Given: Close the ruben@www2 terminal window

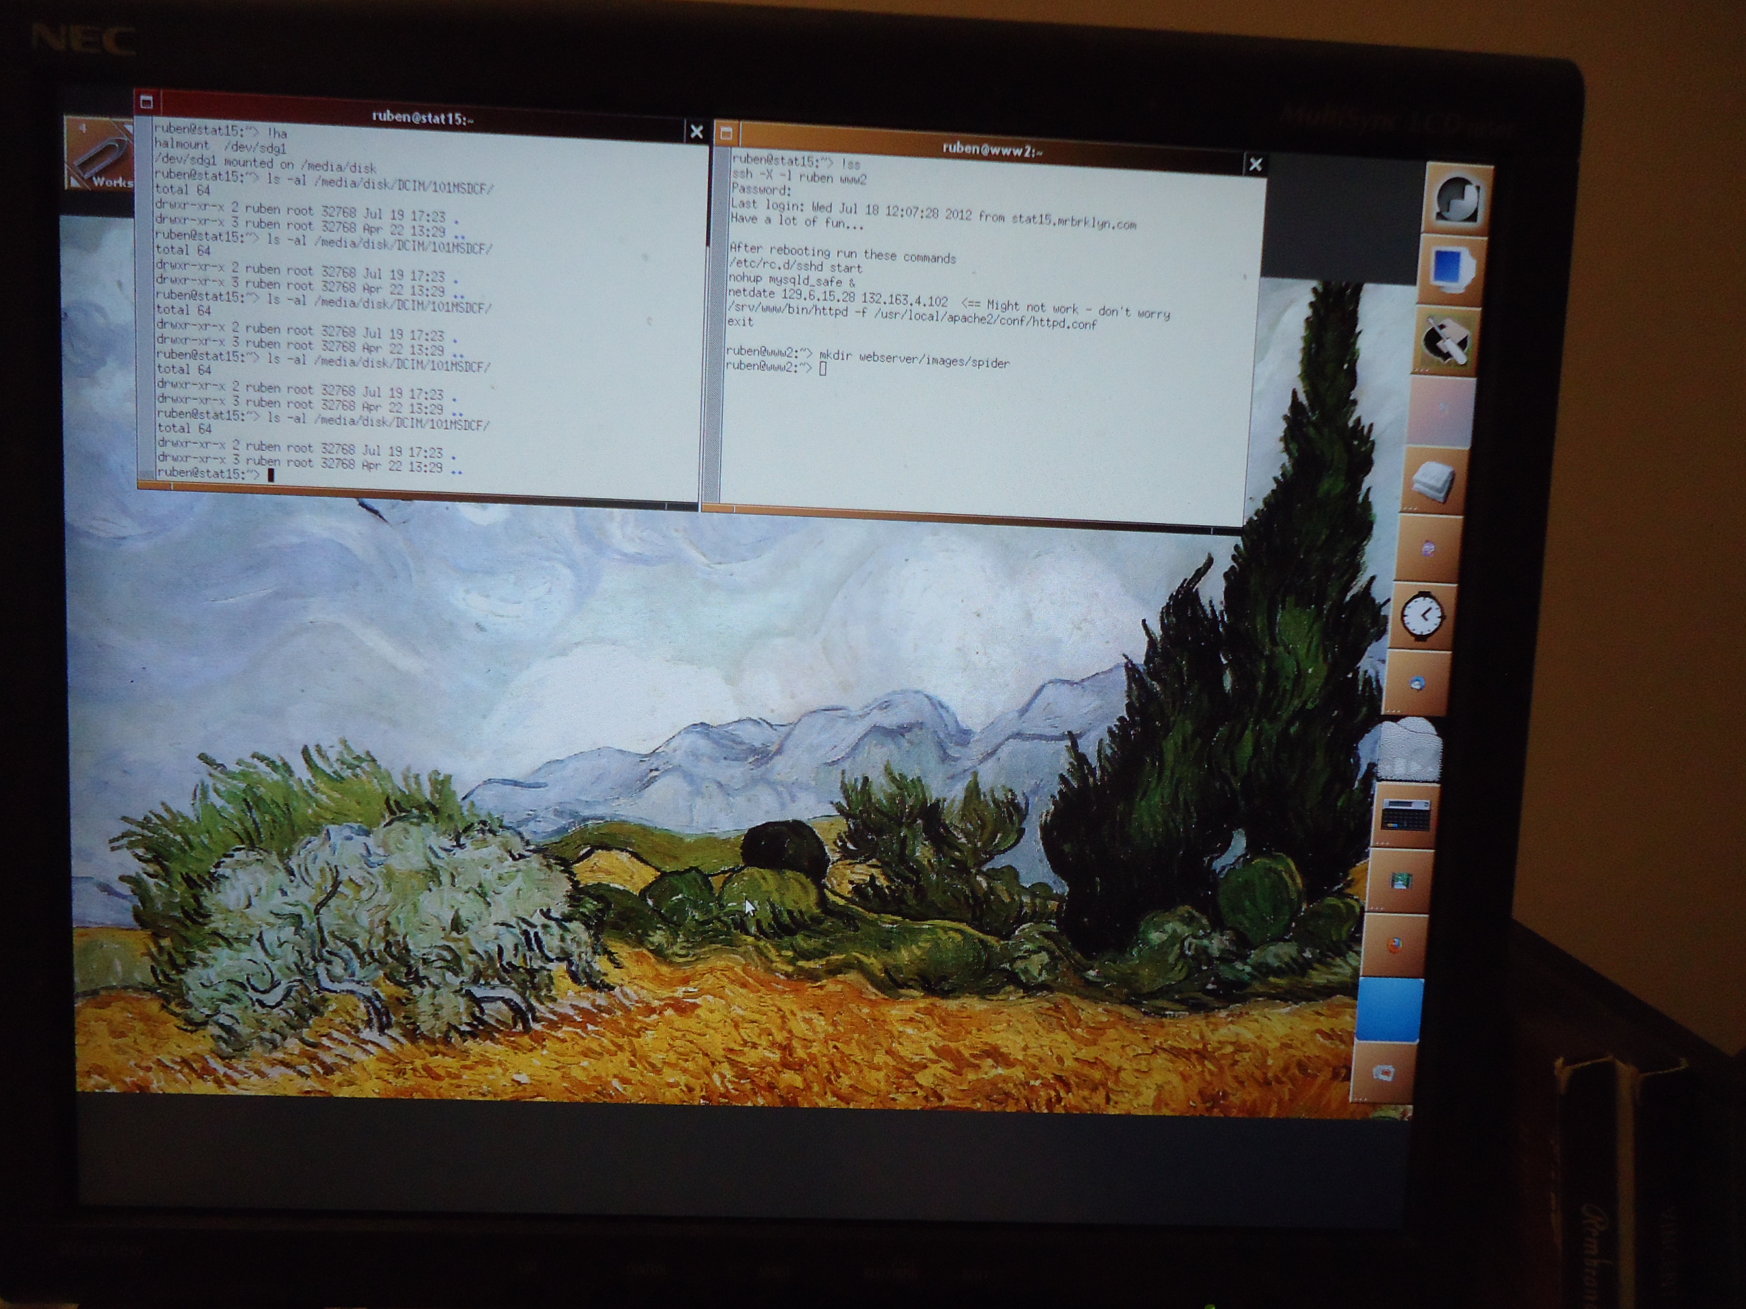Looking at the screenshot, I should 1255,164.
